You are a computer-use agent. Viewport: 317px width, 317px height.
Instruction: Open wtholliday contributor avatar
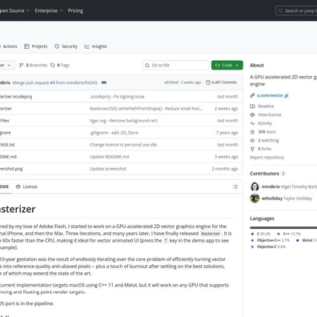(x=255, y=199)
